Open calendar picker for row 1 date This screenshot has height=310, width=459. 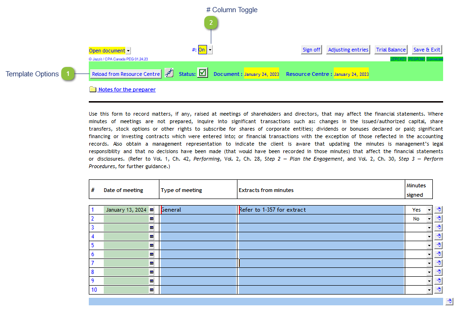tap(151, 210)
